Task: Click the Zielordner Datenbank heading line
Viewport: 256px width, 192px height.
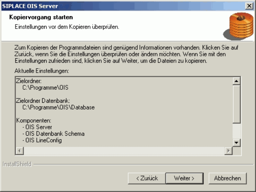Action: click(x=43, y=101)
